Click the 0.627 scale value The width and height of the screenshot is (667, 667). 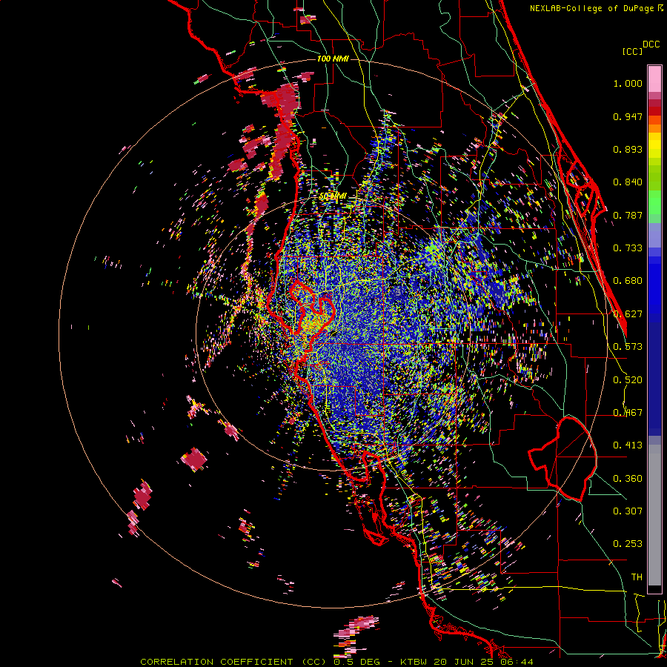[x=628, y=314]
